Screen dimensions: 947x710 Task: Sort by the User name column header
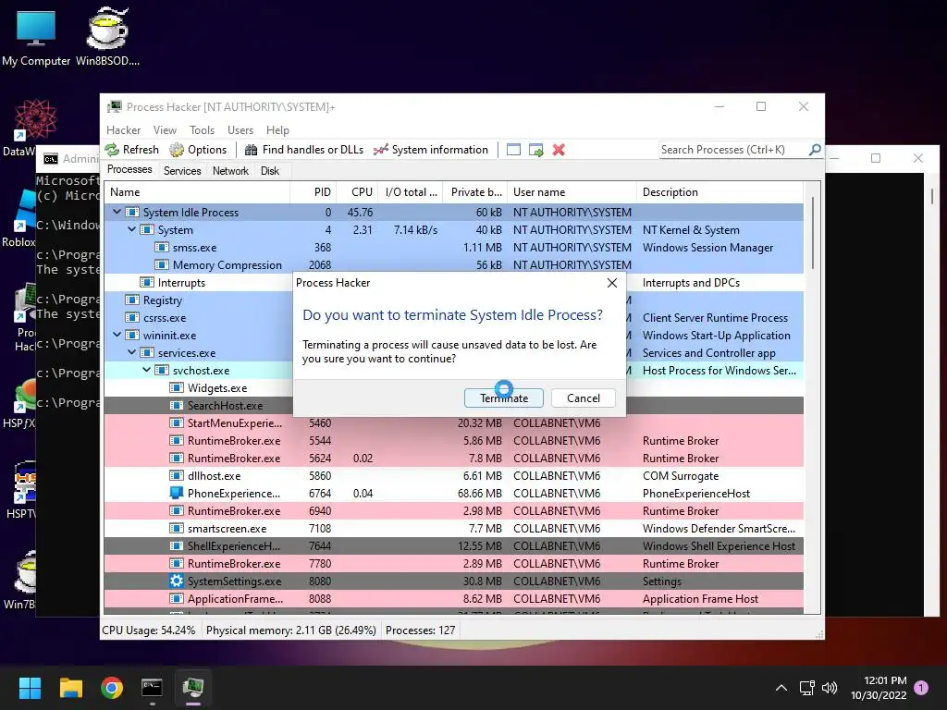click(x=572, y=192)
